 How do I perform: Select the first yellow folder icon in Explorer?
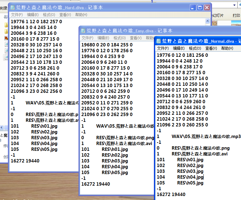tap(6, 25)
